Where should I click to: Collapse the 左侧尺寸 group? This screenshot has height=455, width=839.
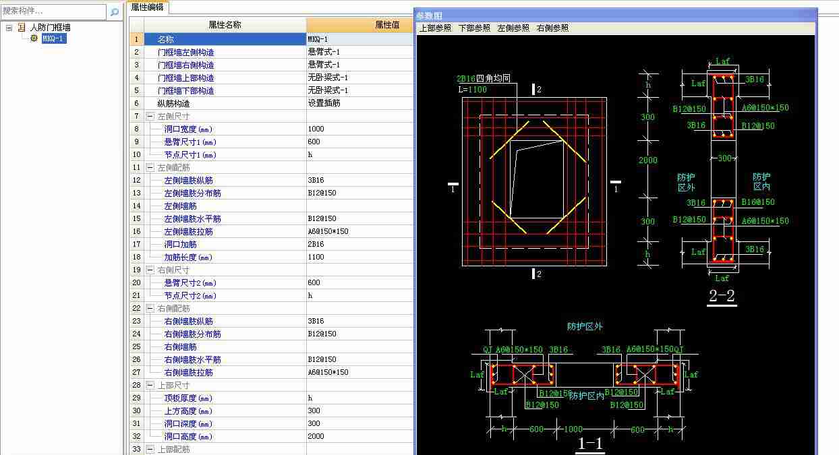pos(150,116)
